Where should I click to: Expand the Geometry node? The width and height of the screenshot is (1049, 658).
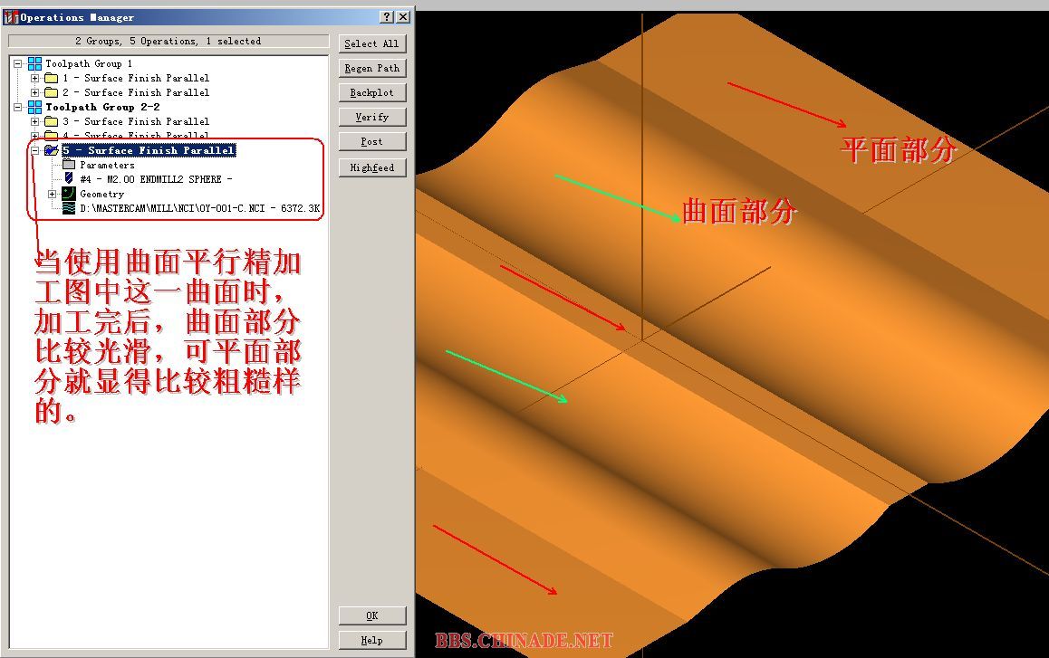coord(53,194)
